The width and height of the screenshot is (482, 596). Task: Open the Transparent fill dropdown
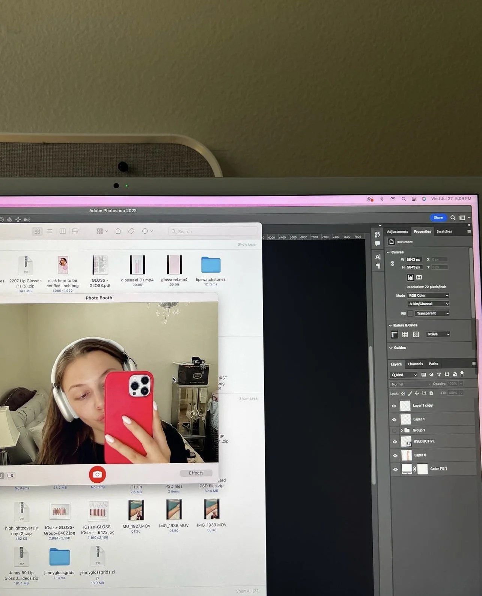click(x=432, y=313)
